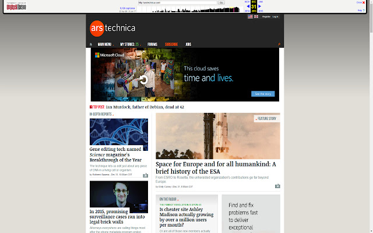Image resolution: width=373 pixels, height=233 pixels.
Task: Click the Wayback Machine logo
Action: tap(16, 6)
